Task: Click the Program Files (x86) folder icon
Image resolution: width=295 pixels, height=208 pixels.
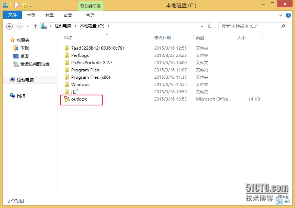Action: coord(67,77)
